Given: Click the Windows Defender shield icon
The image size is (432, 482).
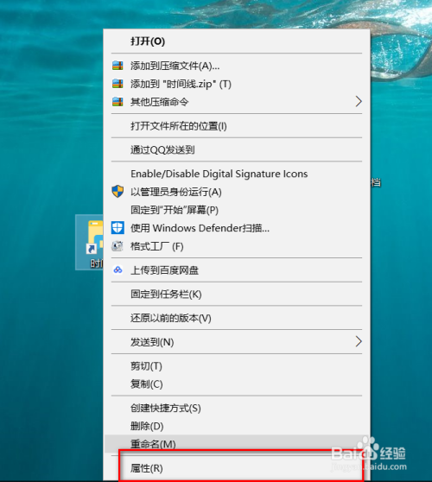Looking at the screenshot, I should click(x=118, y=228).
